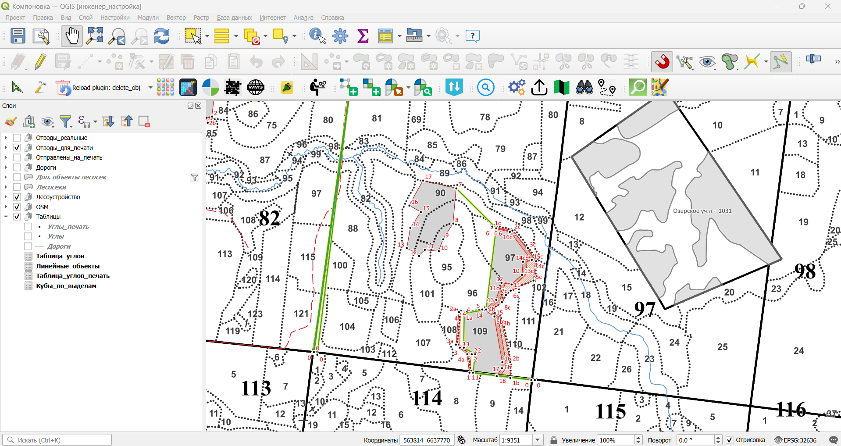The height and width of the screenshot is (446, 841).
Task: Save the project with the floppy disk icon
Action: pyautogui.click(x=18, y=36)
